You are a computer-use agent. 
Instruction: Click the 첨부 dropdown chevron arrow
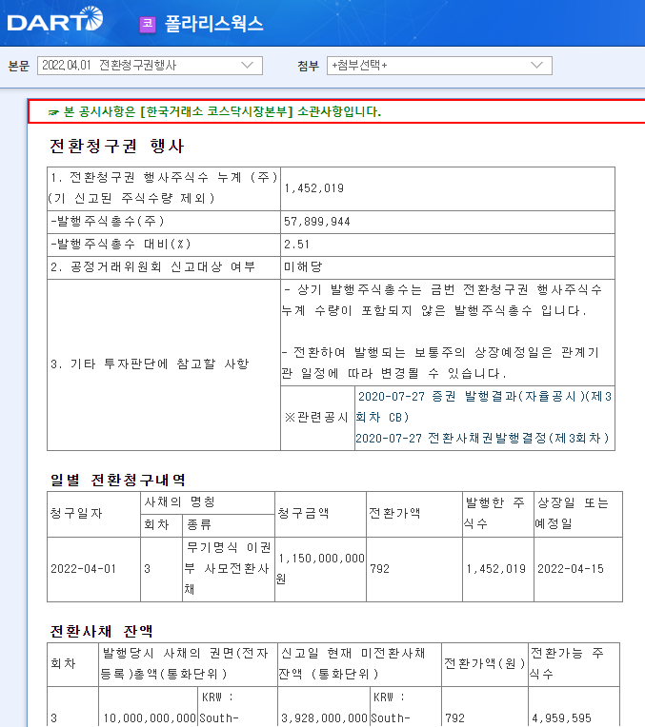(x=536, y=65)
